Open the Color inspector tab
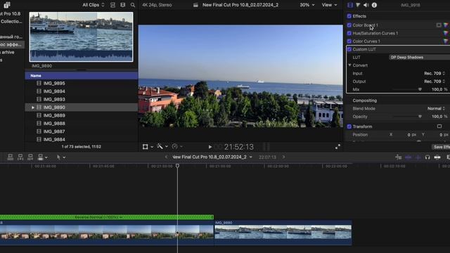This screenshot has width=450, height=253. coord(358,5)
